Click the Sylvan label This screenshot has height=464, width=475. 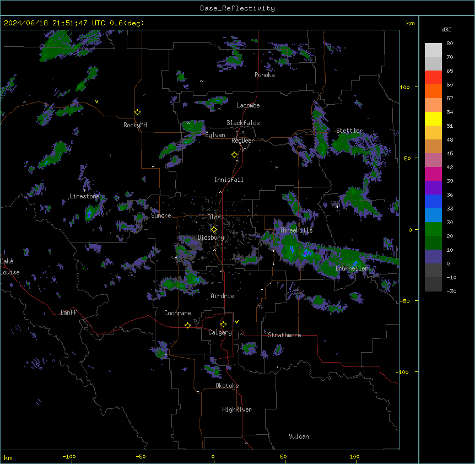[215, 135]
